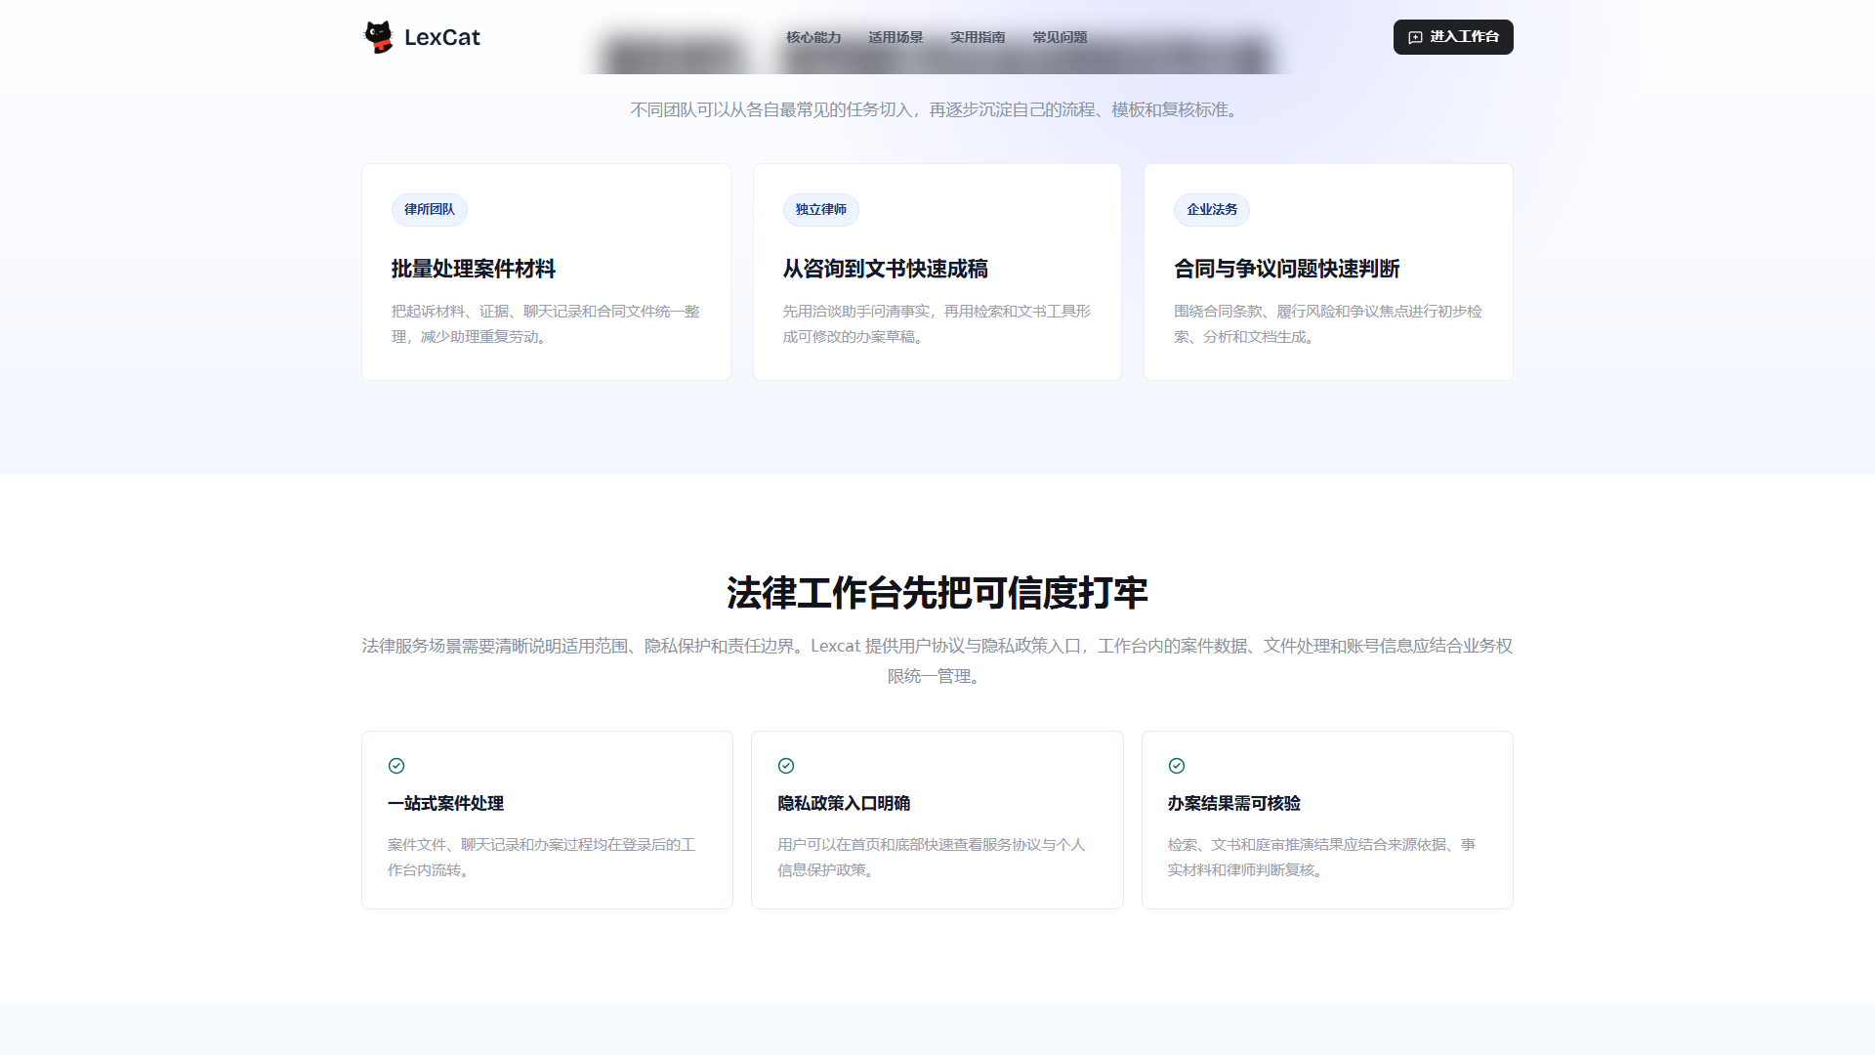Screen dimensions: 1875x1055
Task: Click the 办案结果需可核验 heading
Action: tap(1234, 803)
